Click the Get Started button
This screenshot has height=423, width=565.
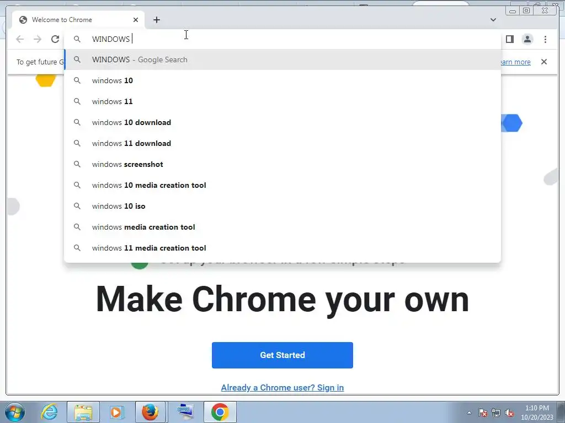point(282,355)
